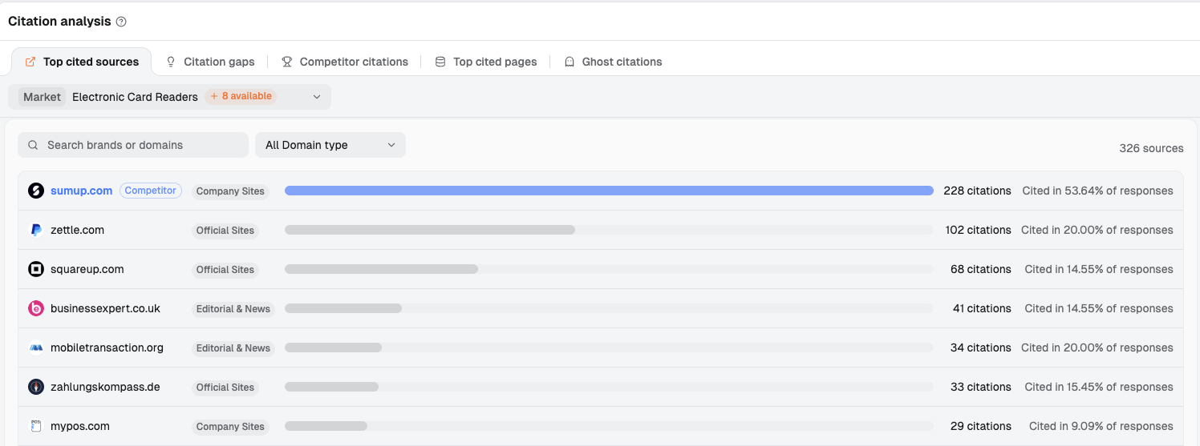Click the mobiletransaction.org domain name
1200x446 pixels.
point(107,348)
